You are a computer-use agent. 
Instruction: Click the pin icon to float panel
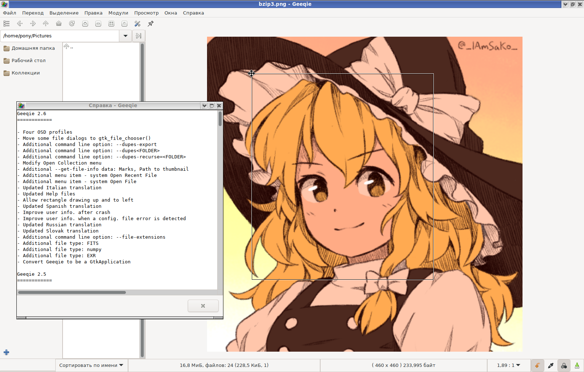151,24
